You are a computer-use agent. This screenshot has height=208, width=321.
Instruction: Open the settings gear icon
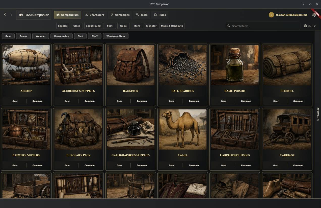[314, 15]
